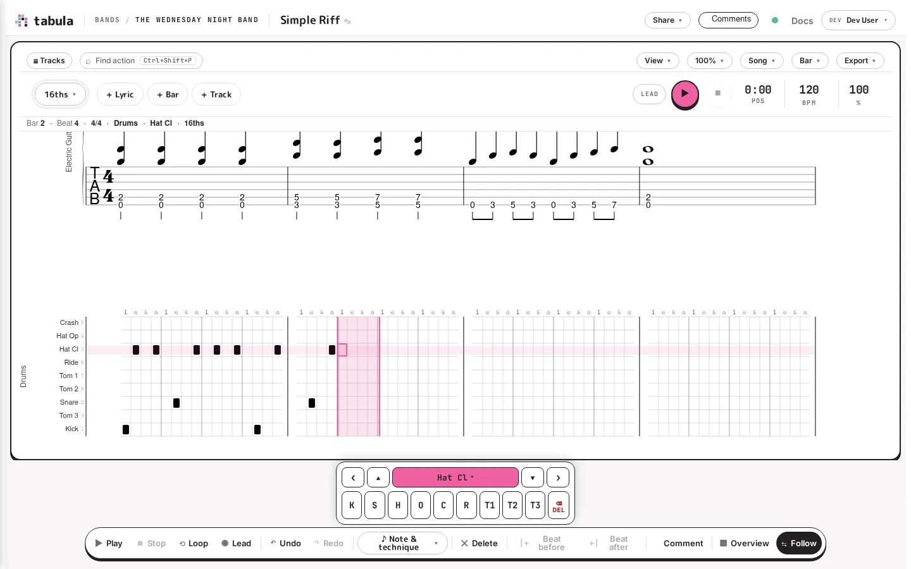Toggle the Tracks panel button

point(49,61)
